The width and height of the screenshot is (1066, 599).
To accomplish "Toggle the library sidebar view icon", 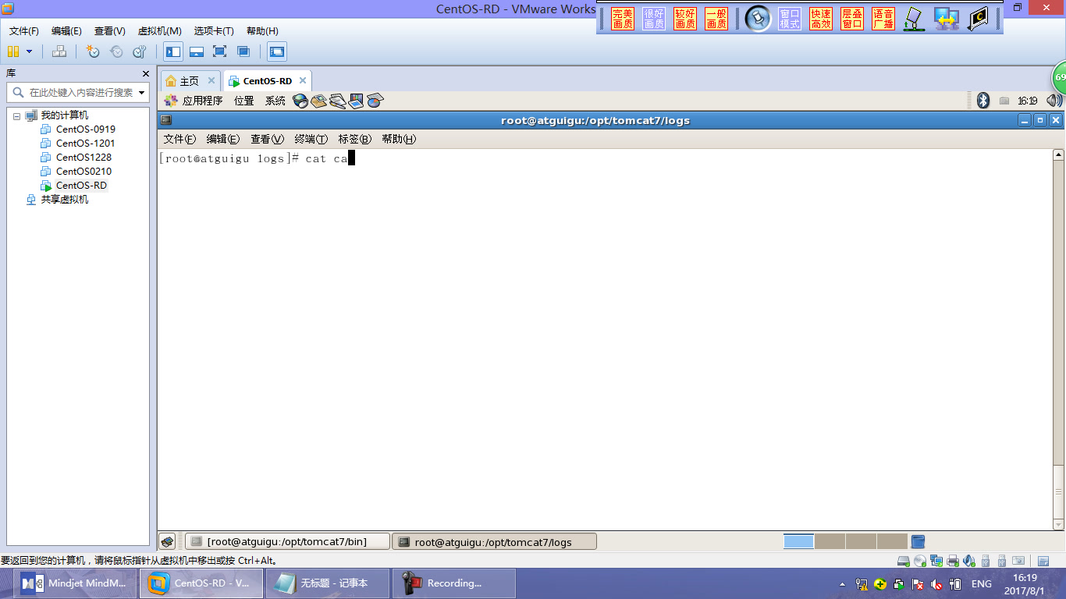I will tap(173, 51).
